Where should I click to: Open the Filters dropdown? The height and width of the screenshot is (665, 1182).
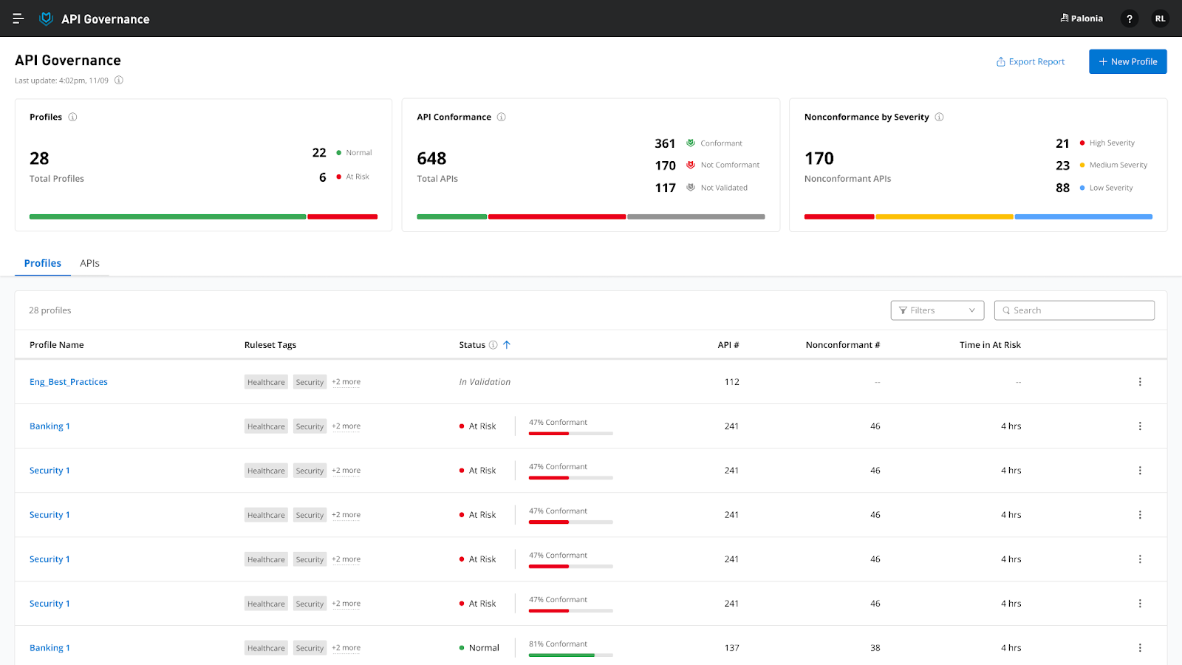coord(937,310)
